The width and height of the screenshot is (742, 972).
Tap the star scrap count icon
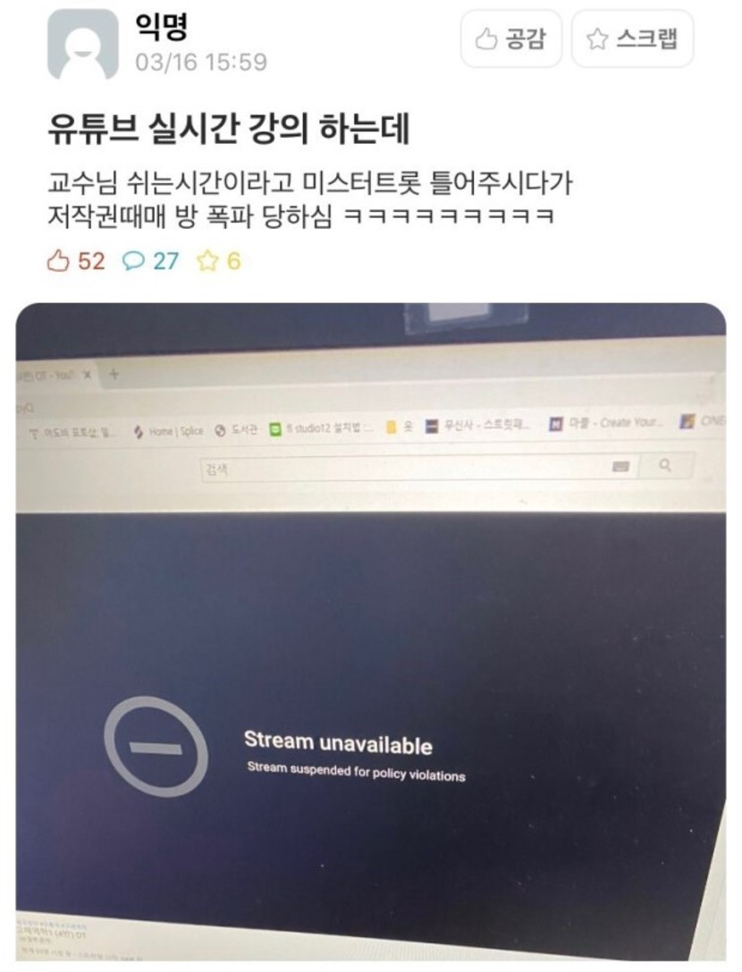point(207,261)
